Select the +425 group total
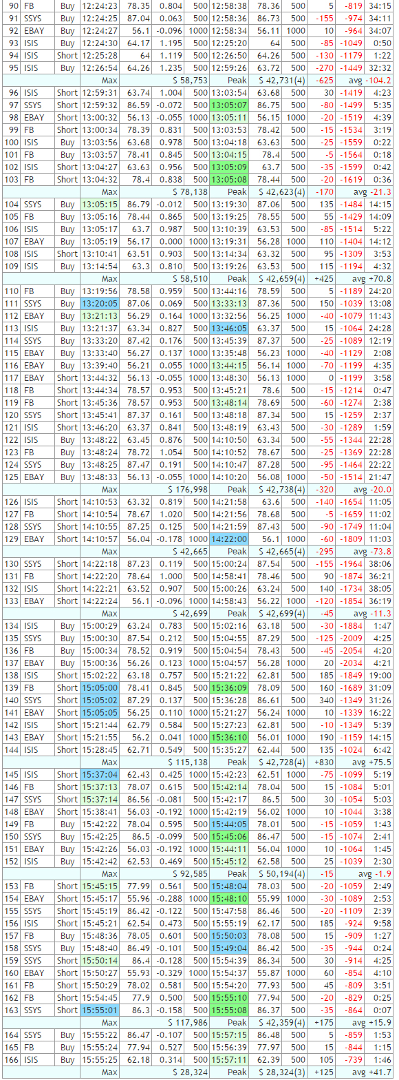The image size is (399, 1080). coord(323,278)
